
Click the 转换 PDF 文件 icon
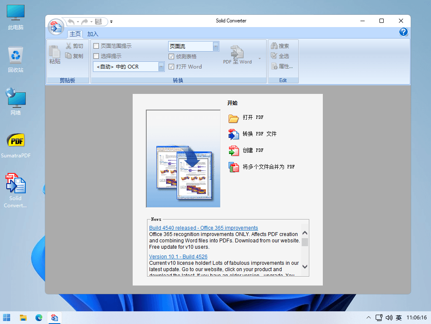(234, 135)
